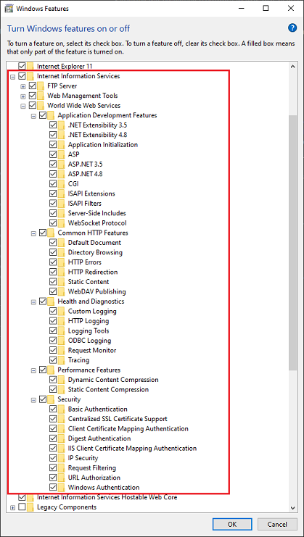Click the Cancel button
The image size is (304, 537).
(277, 524)
